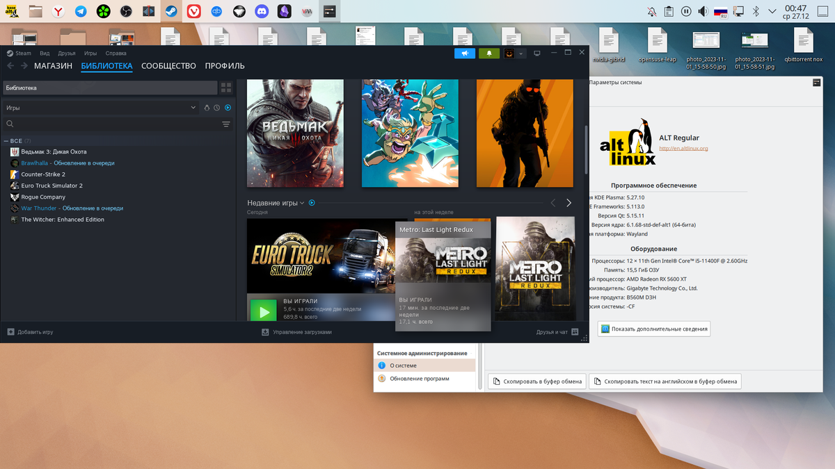
Task: Open downloads manager icon at bottom
Action: [x=265, y=332]
